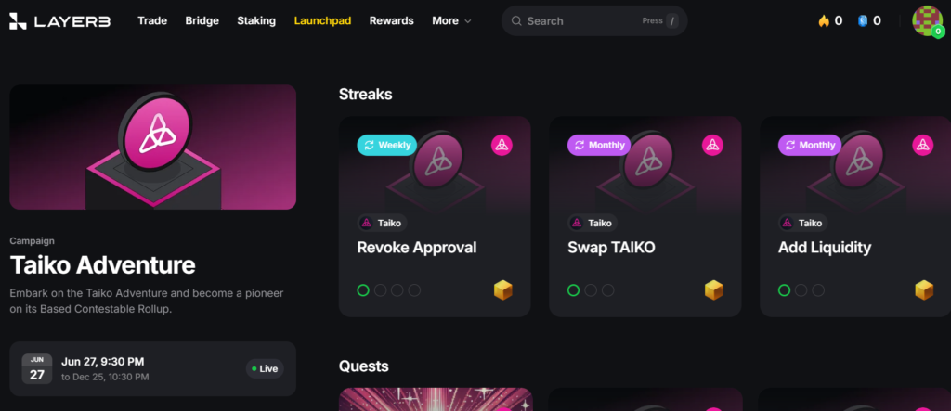Click the Weekly streak badge
The image size is (951, 411).
click(387, 145)
